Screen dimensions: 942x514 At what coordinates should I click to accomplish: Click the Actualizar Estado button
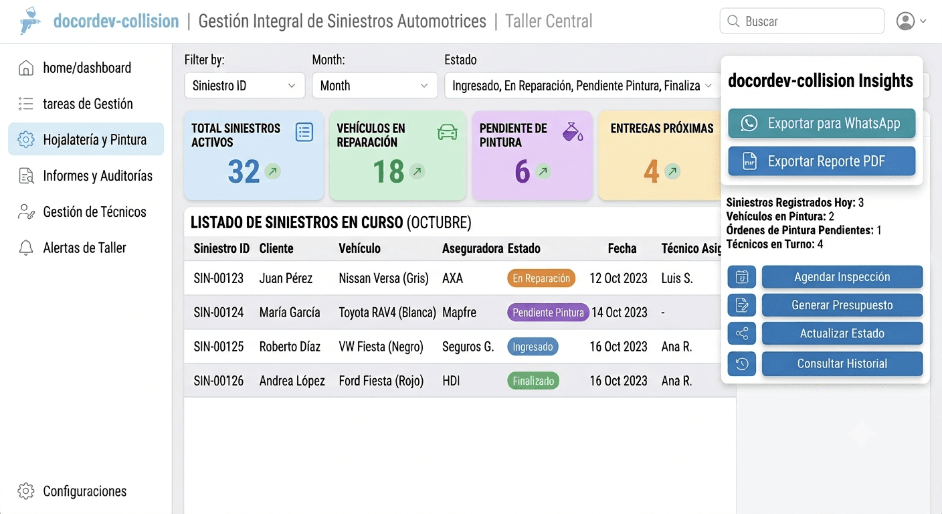842,333
